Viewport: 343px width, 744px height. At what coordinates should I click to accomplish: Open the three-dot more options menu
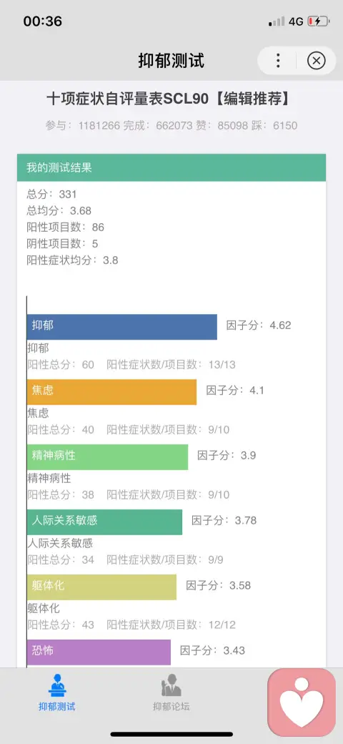tap(278, 60)
